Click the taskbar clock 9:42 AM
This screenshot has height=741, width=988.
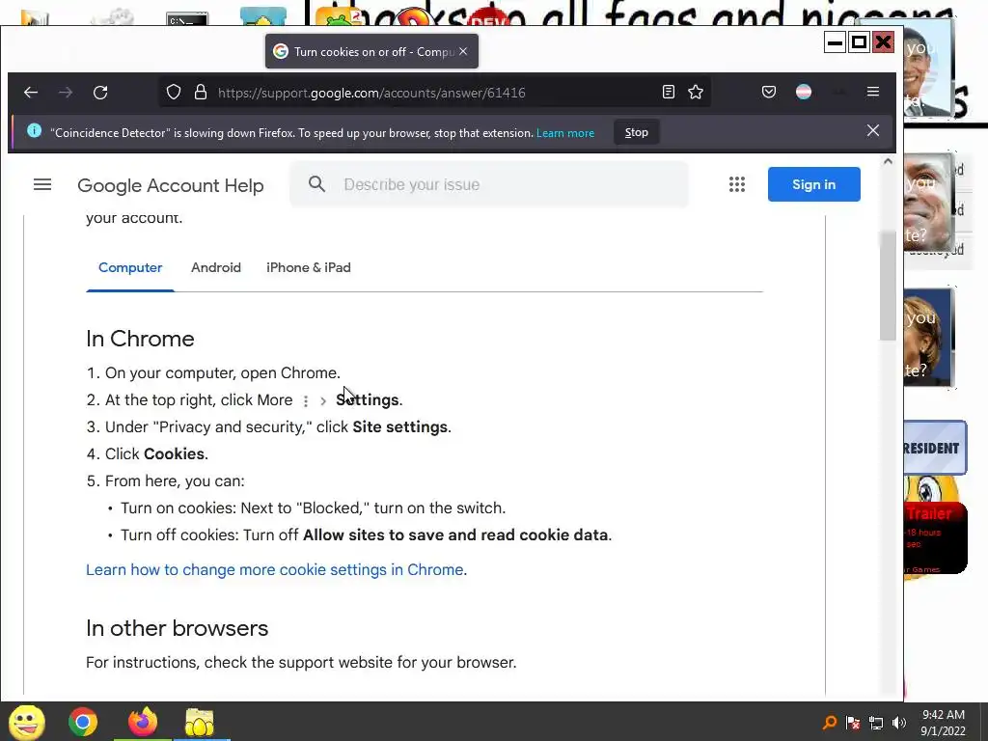944,723
